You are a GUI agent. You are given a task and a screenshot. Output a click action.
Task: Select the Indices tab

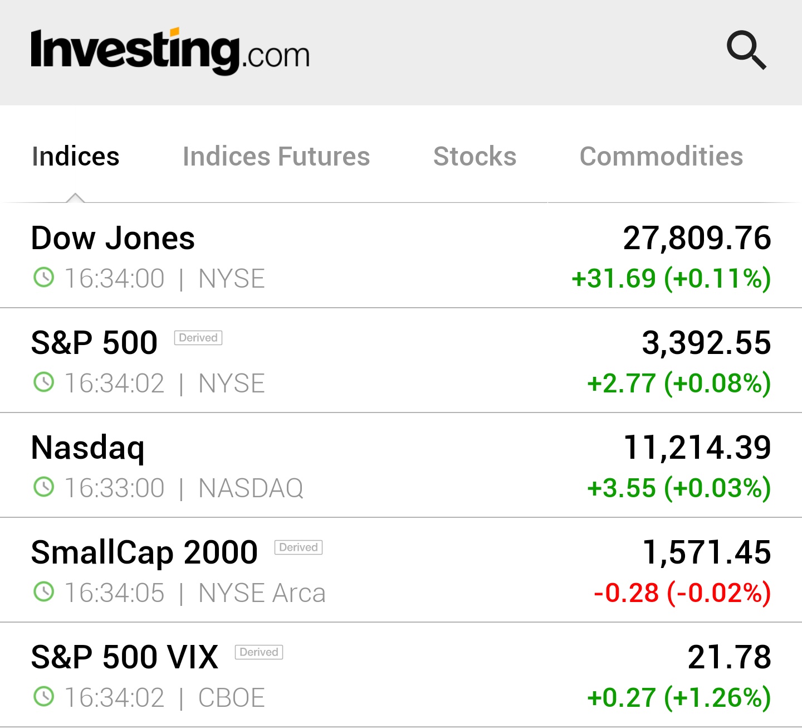click(76, 157)
